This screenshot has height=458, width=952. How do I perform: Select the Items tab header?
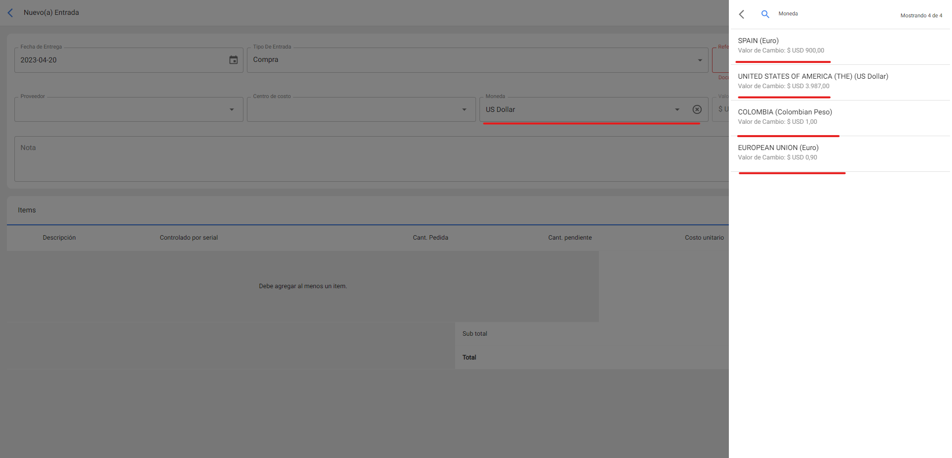[27, 210]
